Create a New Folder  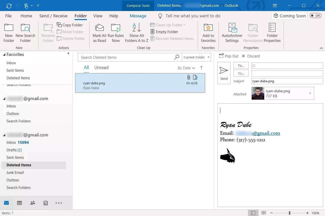[x=9, y=33]
